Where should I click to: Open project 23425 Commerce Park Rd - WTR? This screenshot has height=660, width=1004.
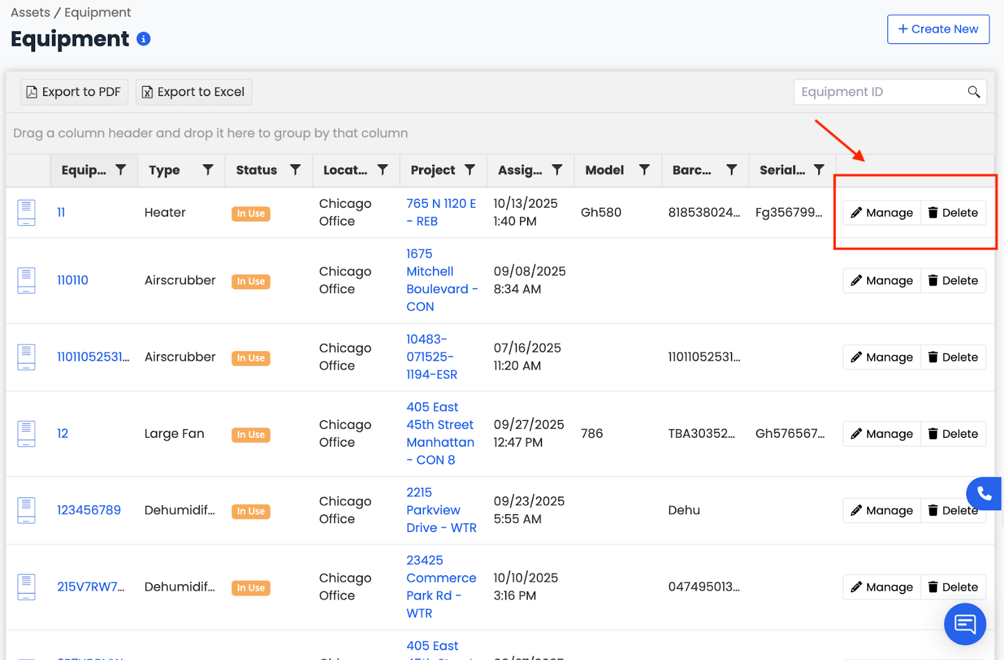pyautogui.click(x=441, y=587)
